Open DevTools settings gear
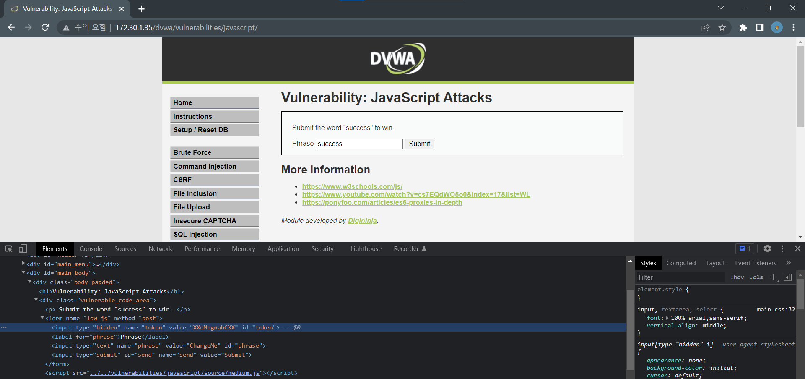This screenshot has height=379, width=805. click(767, 248)
